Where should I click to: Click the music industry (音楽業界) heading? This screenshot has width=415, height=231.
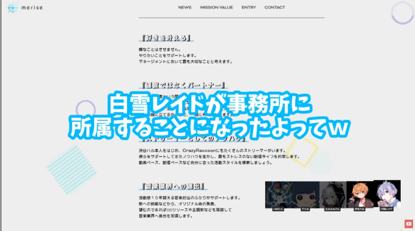click(x=173, y=187)
